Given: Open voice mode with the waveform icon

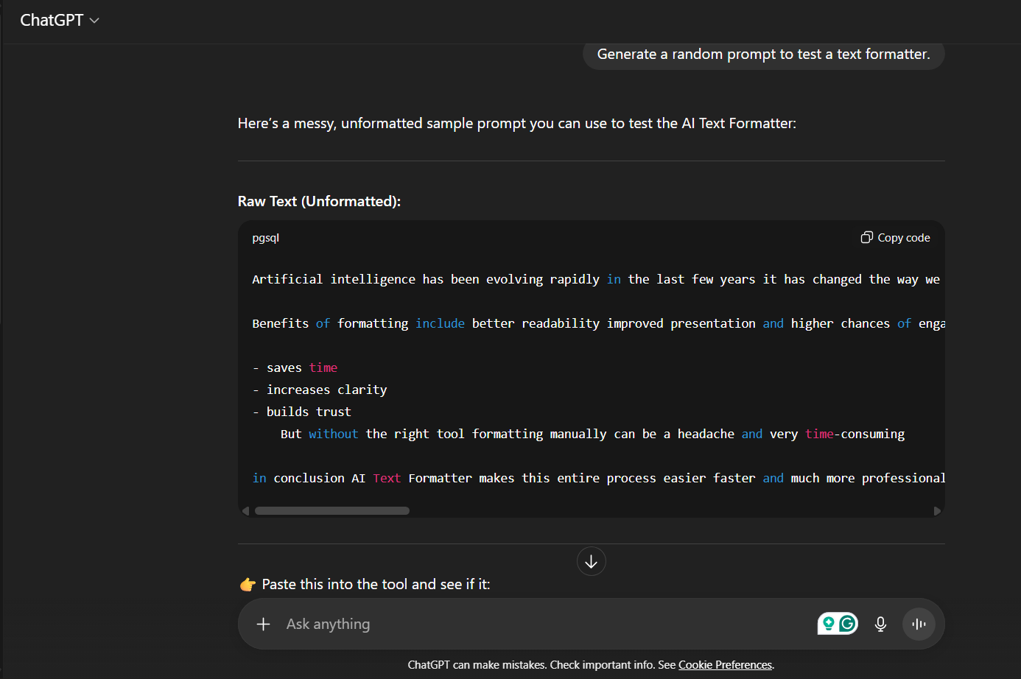Looking at the screenshot, I should tap(919, 625).
